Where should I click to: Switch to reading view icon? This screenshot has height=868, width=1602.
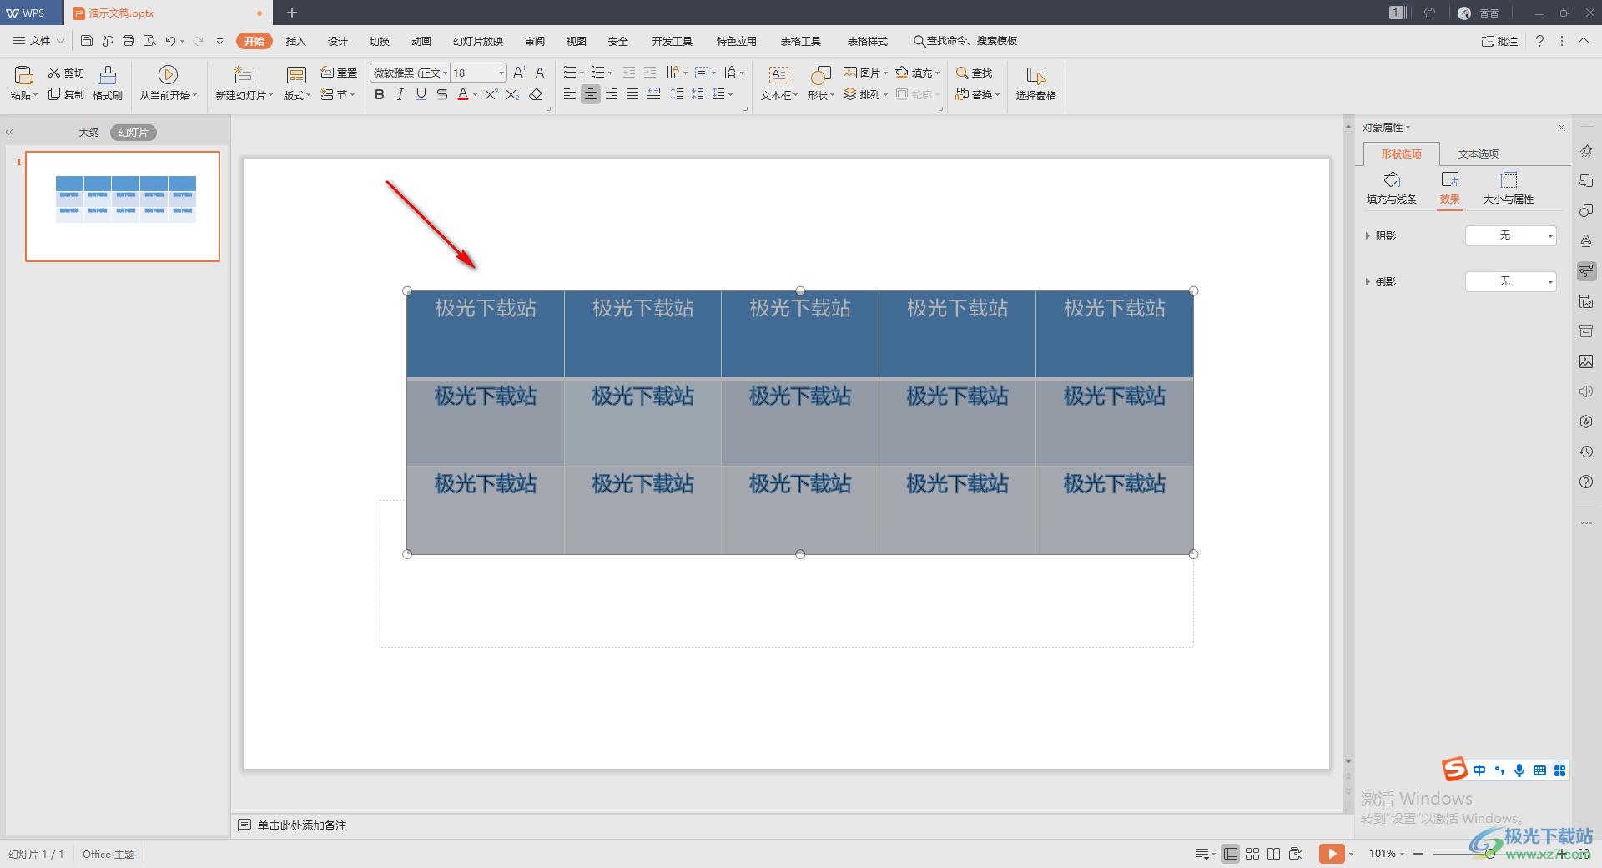coord(1273,853)
